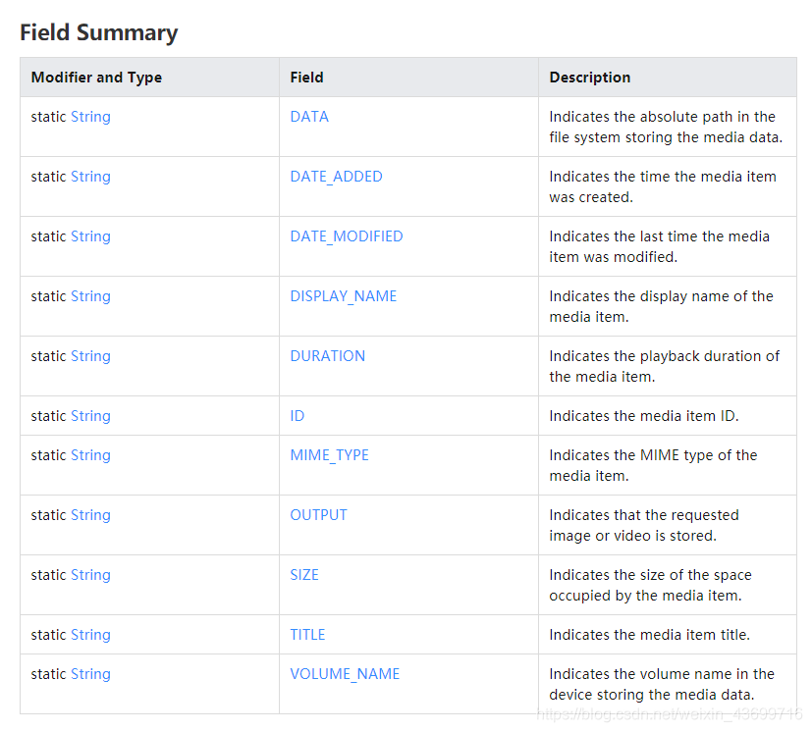Open the TITLE field link

307,635
